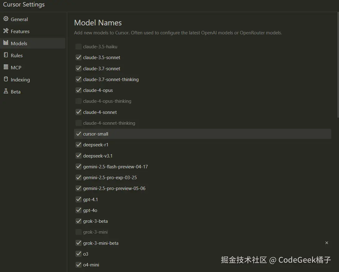Viewport: 339px width, 272px height.
Task: Click the cursor-small model label
Action: [96, 134]
